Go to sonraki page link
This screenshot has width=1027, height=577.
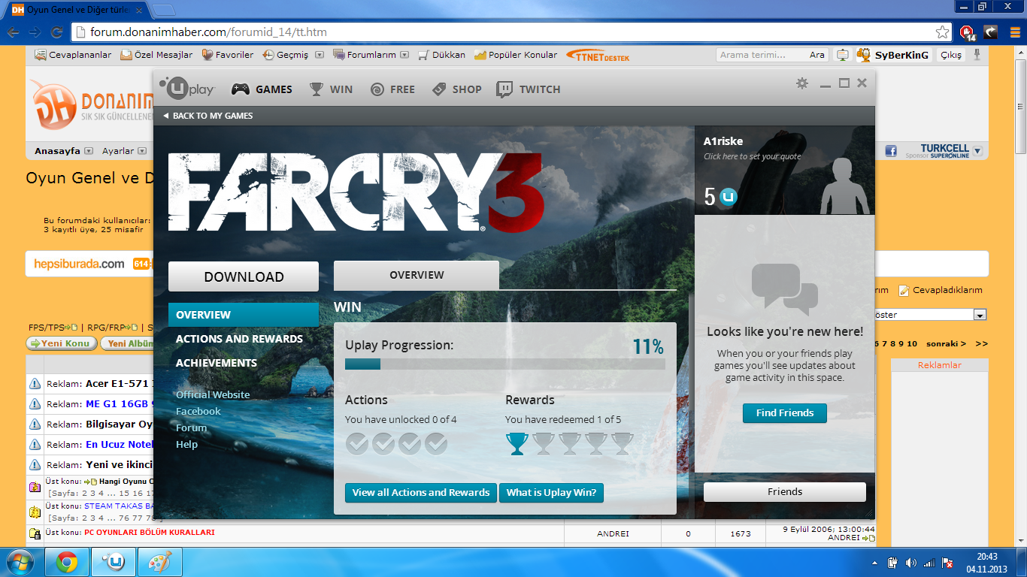pyautogui.click(x=946, y=343)
